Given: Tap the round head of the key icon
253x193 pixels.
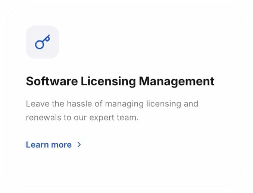Looking at the screenshot, I should [x=39, y=45].
